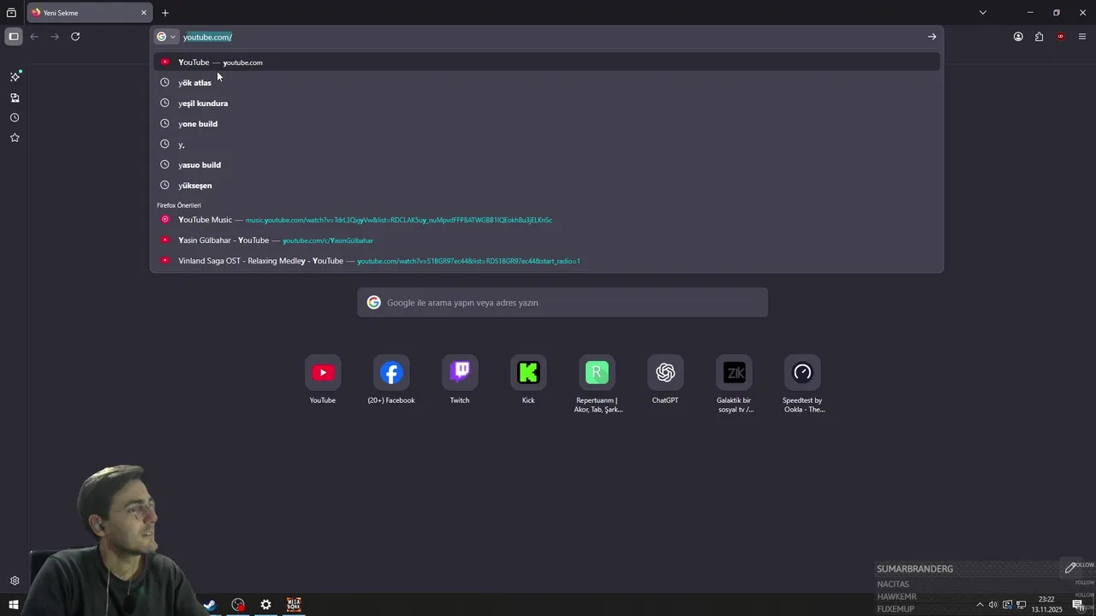Image resolution: width=1096 pixels, height=616 pixels.
Task: Open the Vinland Saga OST suggestion
Action: (x=547, y=261)
